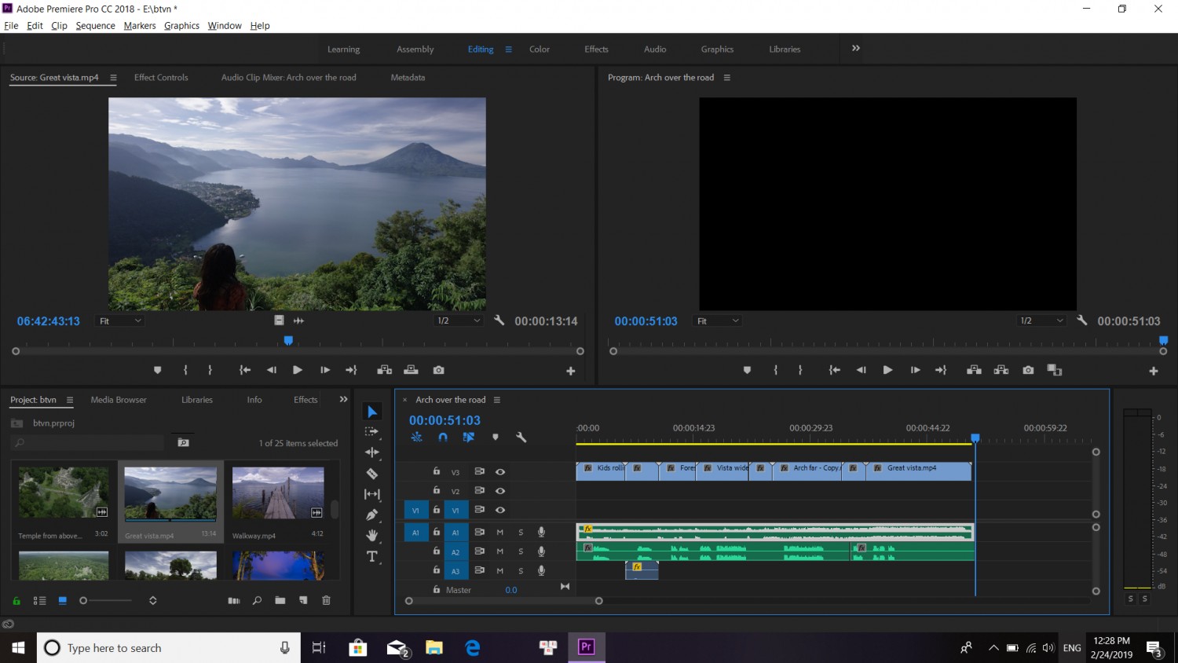
Task: Open the Markers menu
Action: point(140,25)
